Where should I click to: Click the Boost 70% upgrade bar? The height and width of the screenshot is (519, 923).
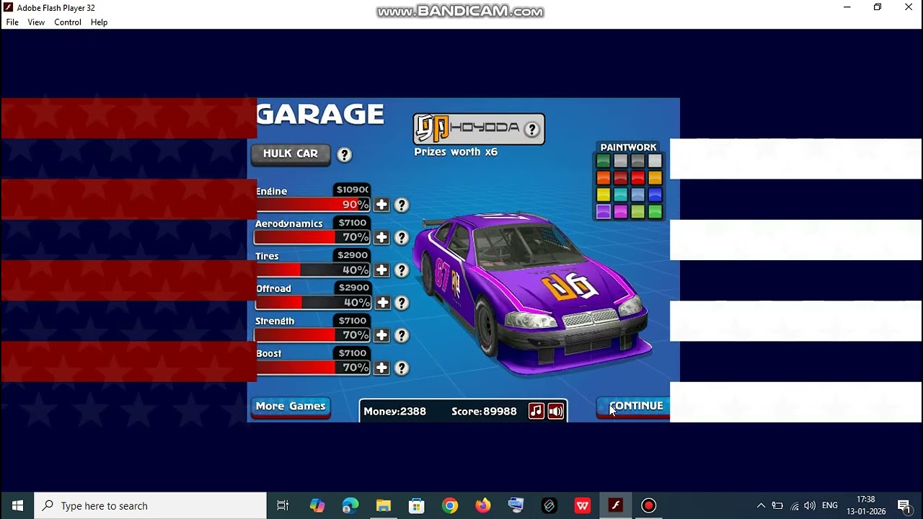coord(313,368)
